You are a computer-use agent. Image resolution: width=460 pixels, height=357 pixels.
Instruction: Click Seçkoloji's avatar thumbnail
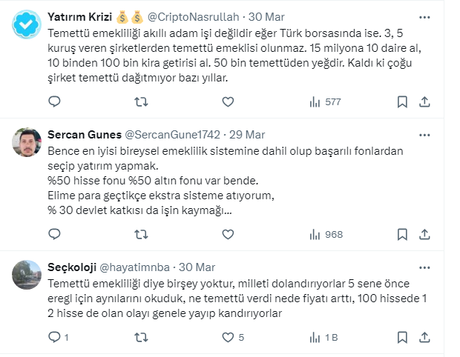(28, 275)
